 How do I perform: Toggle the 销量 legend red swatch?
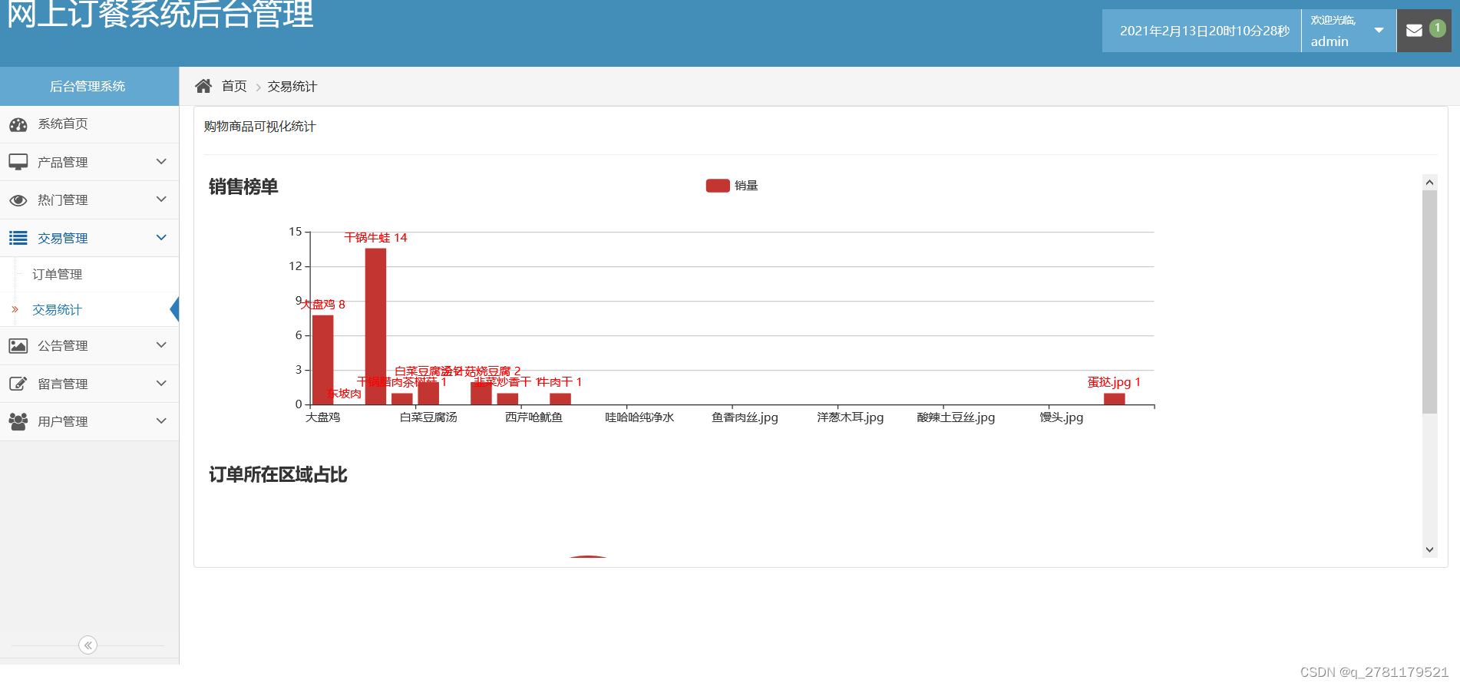click(x=718, y=186)
